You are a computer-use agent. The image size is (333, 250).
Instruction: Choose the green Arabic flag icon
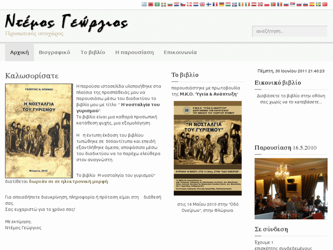pos(157,4)
